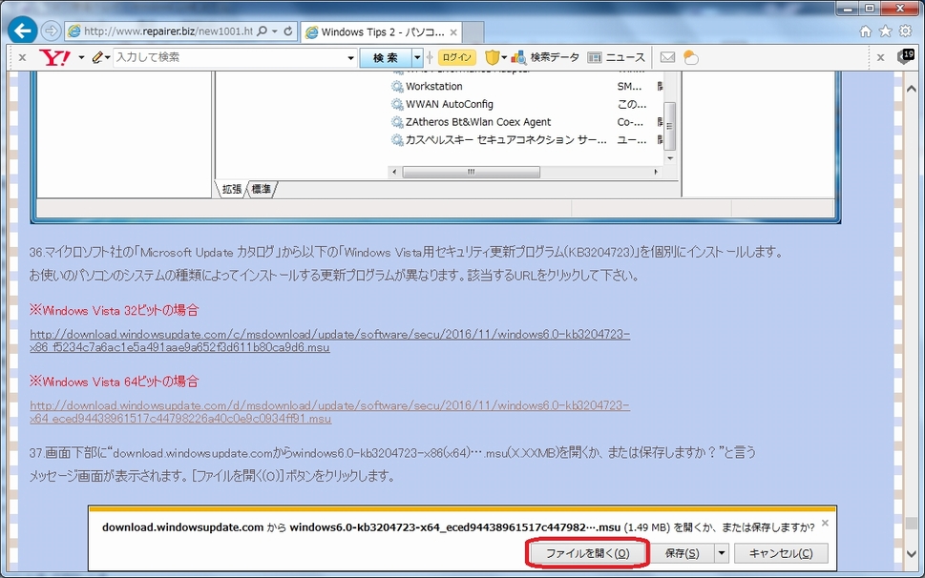Click the page scrollbar down arrow
This screenshot has height=578, width=925.
point(912,554)
